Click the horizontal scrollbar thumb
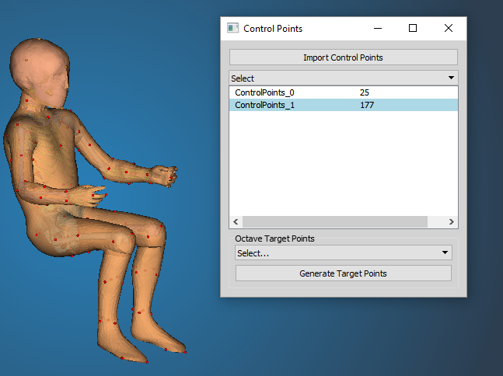 click(x=335, y=222)
